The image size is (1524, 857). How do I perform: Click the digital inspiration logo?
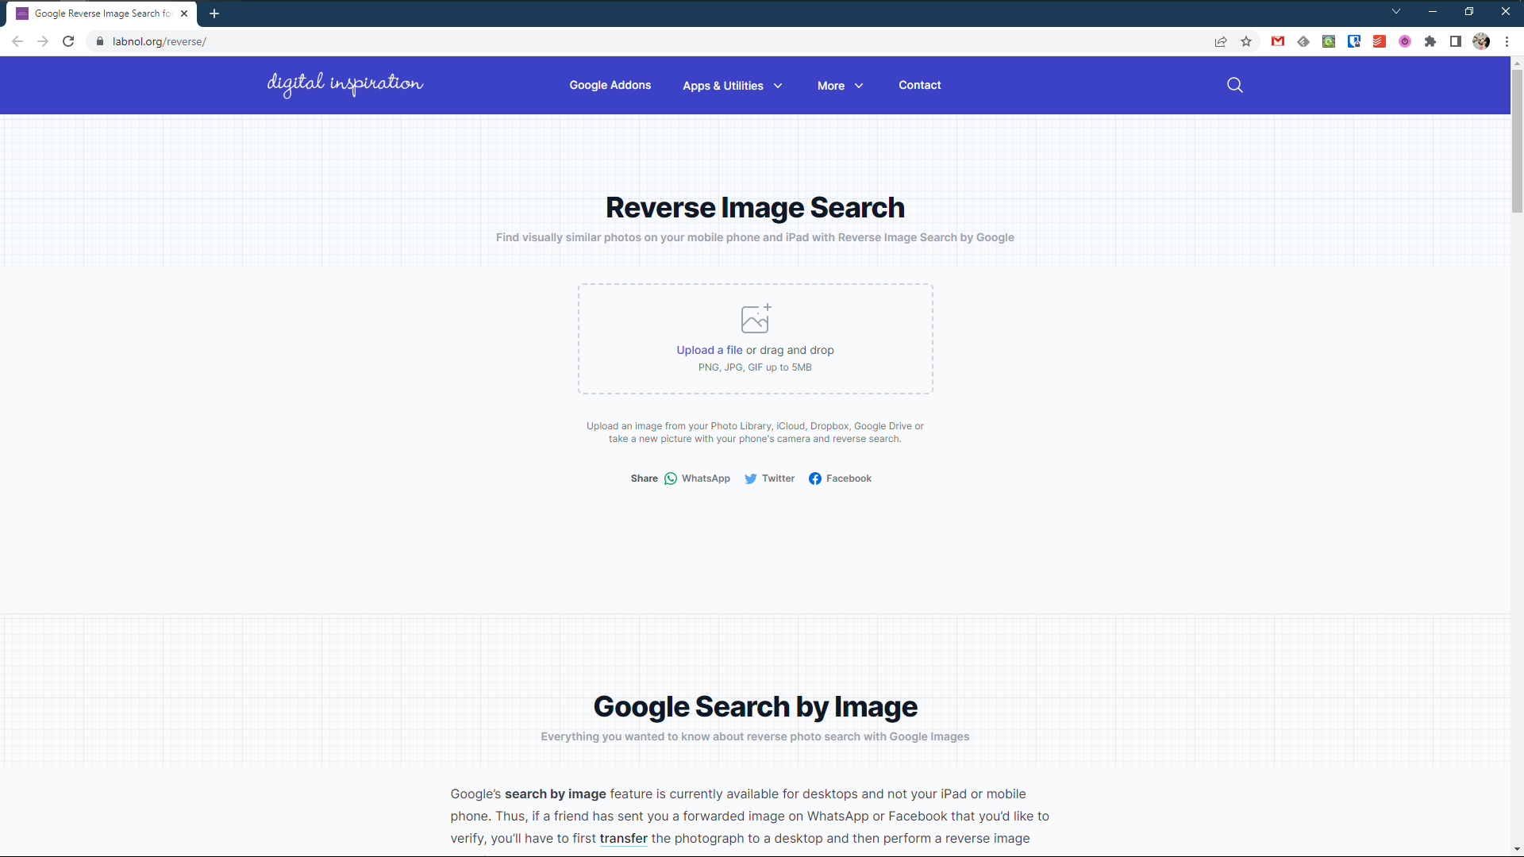click(x=345, y=84)
